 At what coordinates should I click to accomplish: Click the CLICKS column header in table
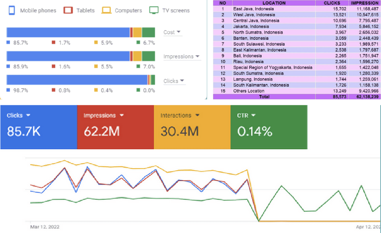[332, 3]
